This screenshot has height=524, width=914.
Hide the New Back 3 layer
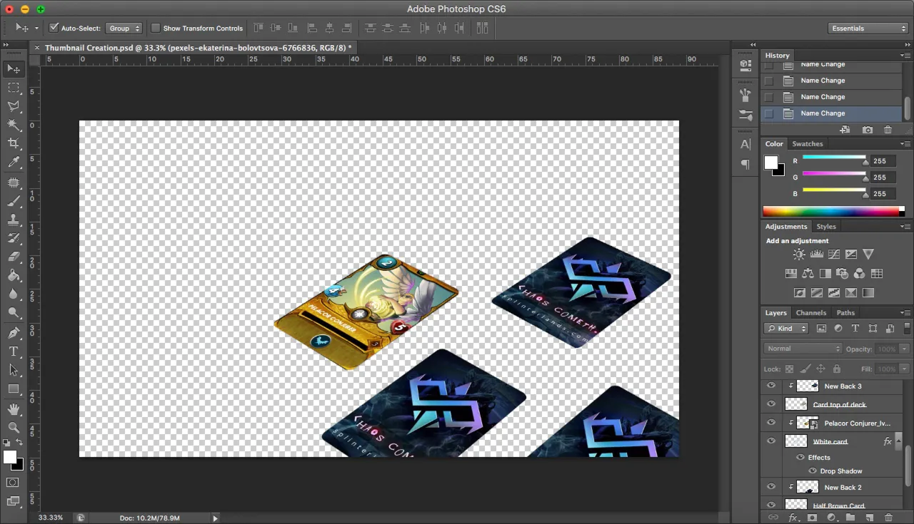(x=770, y=386)
